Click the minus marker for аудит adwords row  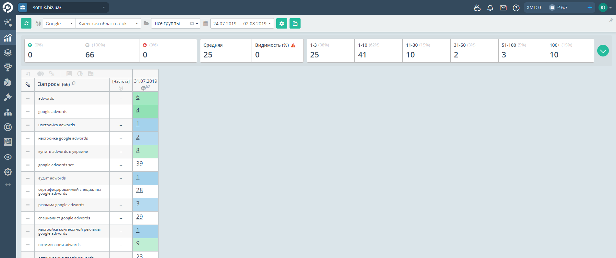tap(28, 178)
